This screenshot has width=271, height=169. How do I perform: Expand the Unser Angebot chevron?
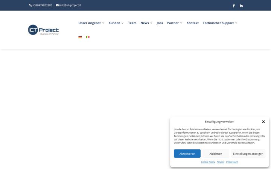(x=103, y=23)
